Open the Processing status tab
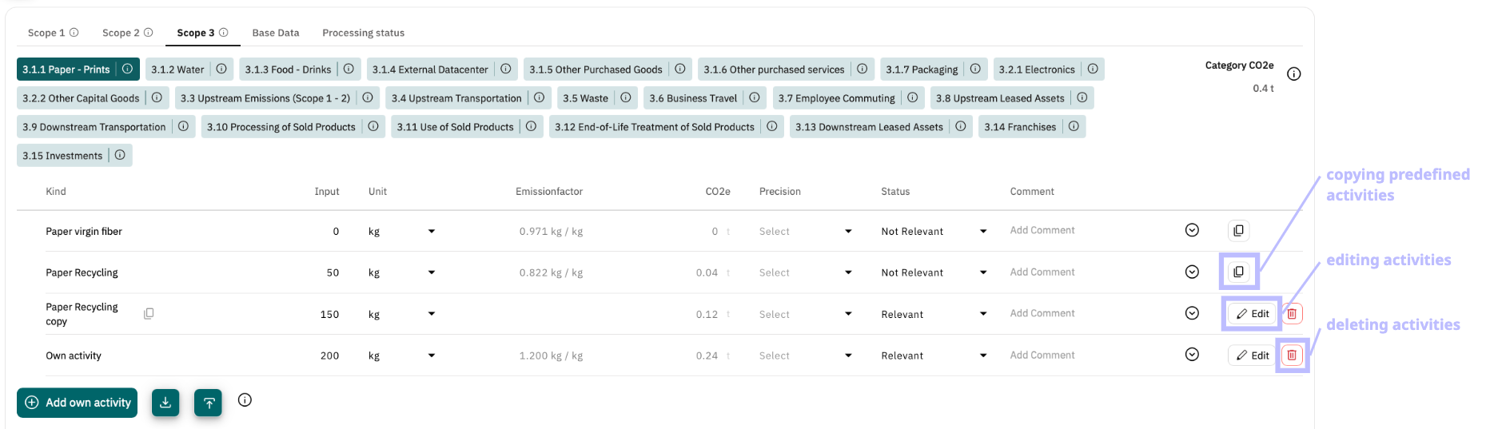Image resolution: width=1486 pixels, height=429 pixels. [x=363, y=33]
